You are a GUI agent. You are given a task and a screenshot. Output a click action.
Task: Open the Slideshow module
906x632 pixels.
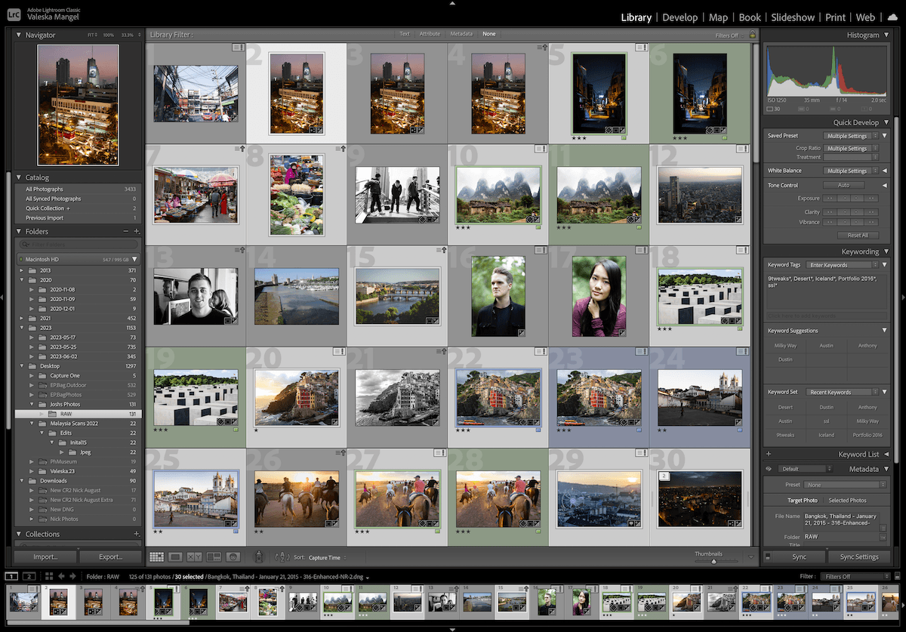(793, 17)
